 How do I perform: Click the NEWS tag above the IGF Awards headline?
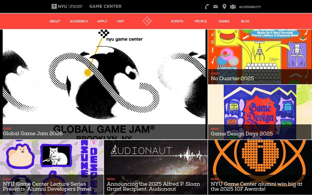(x=215, y=179)
